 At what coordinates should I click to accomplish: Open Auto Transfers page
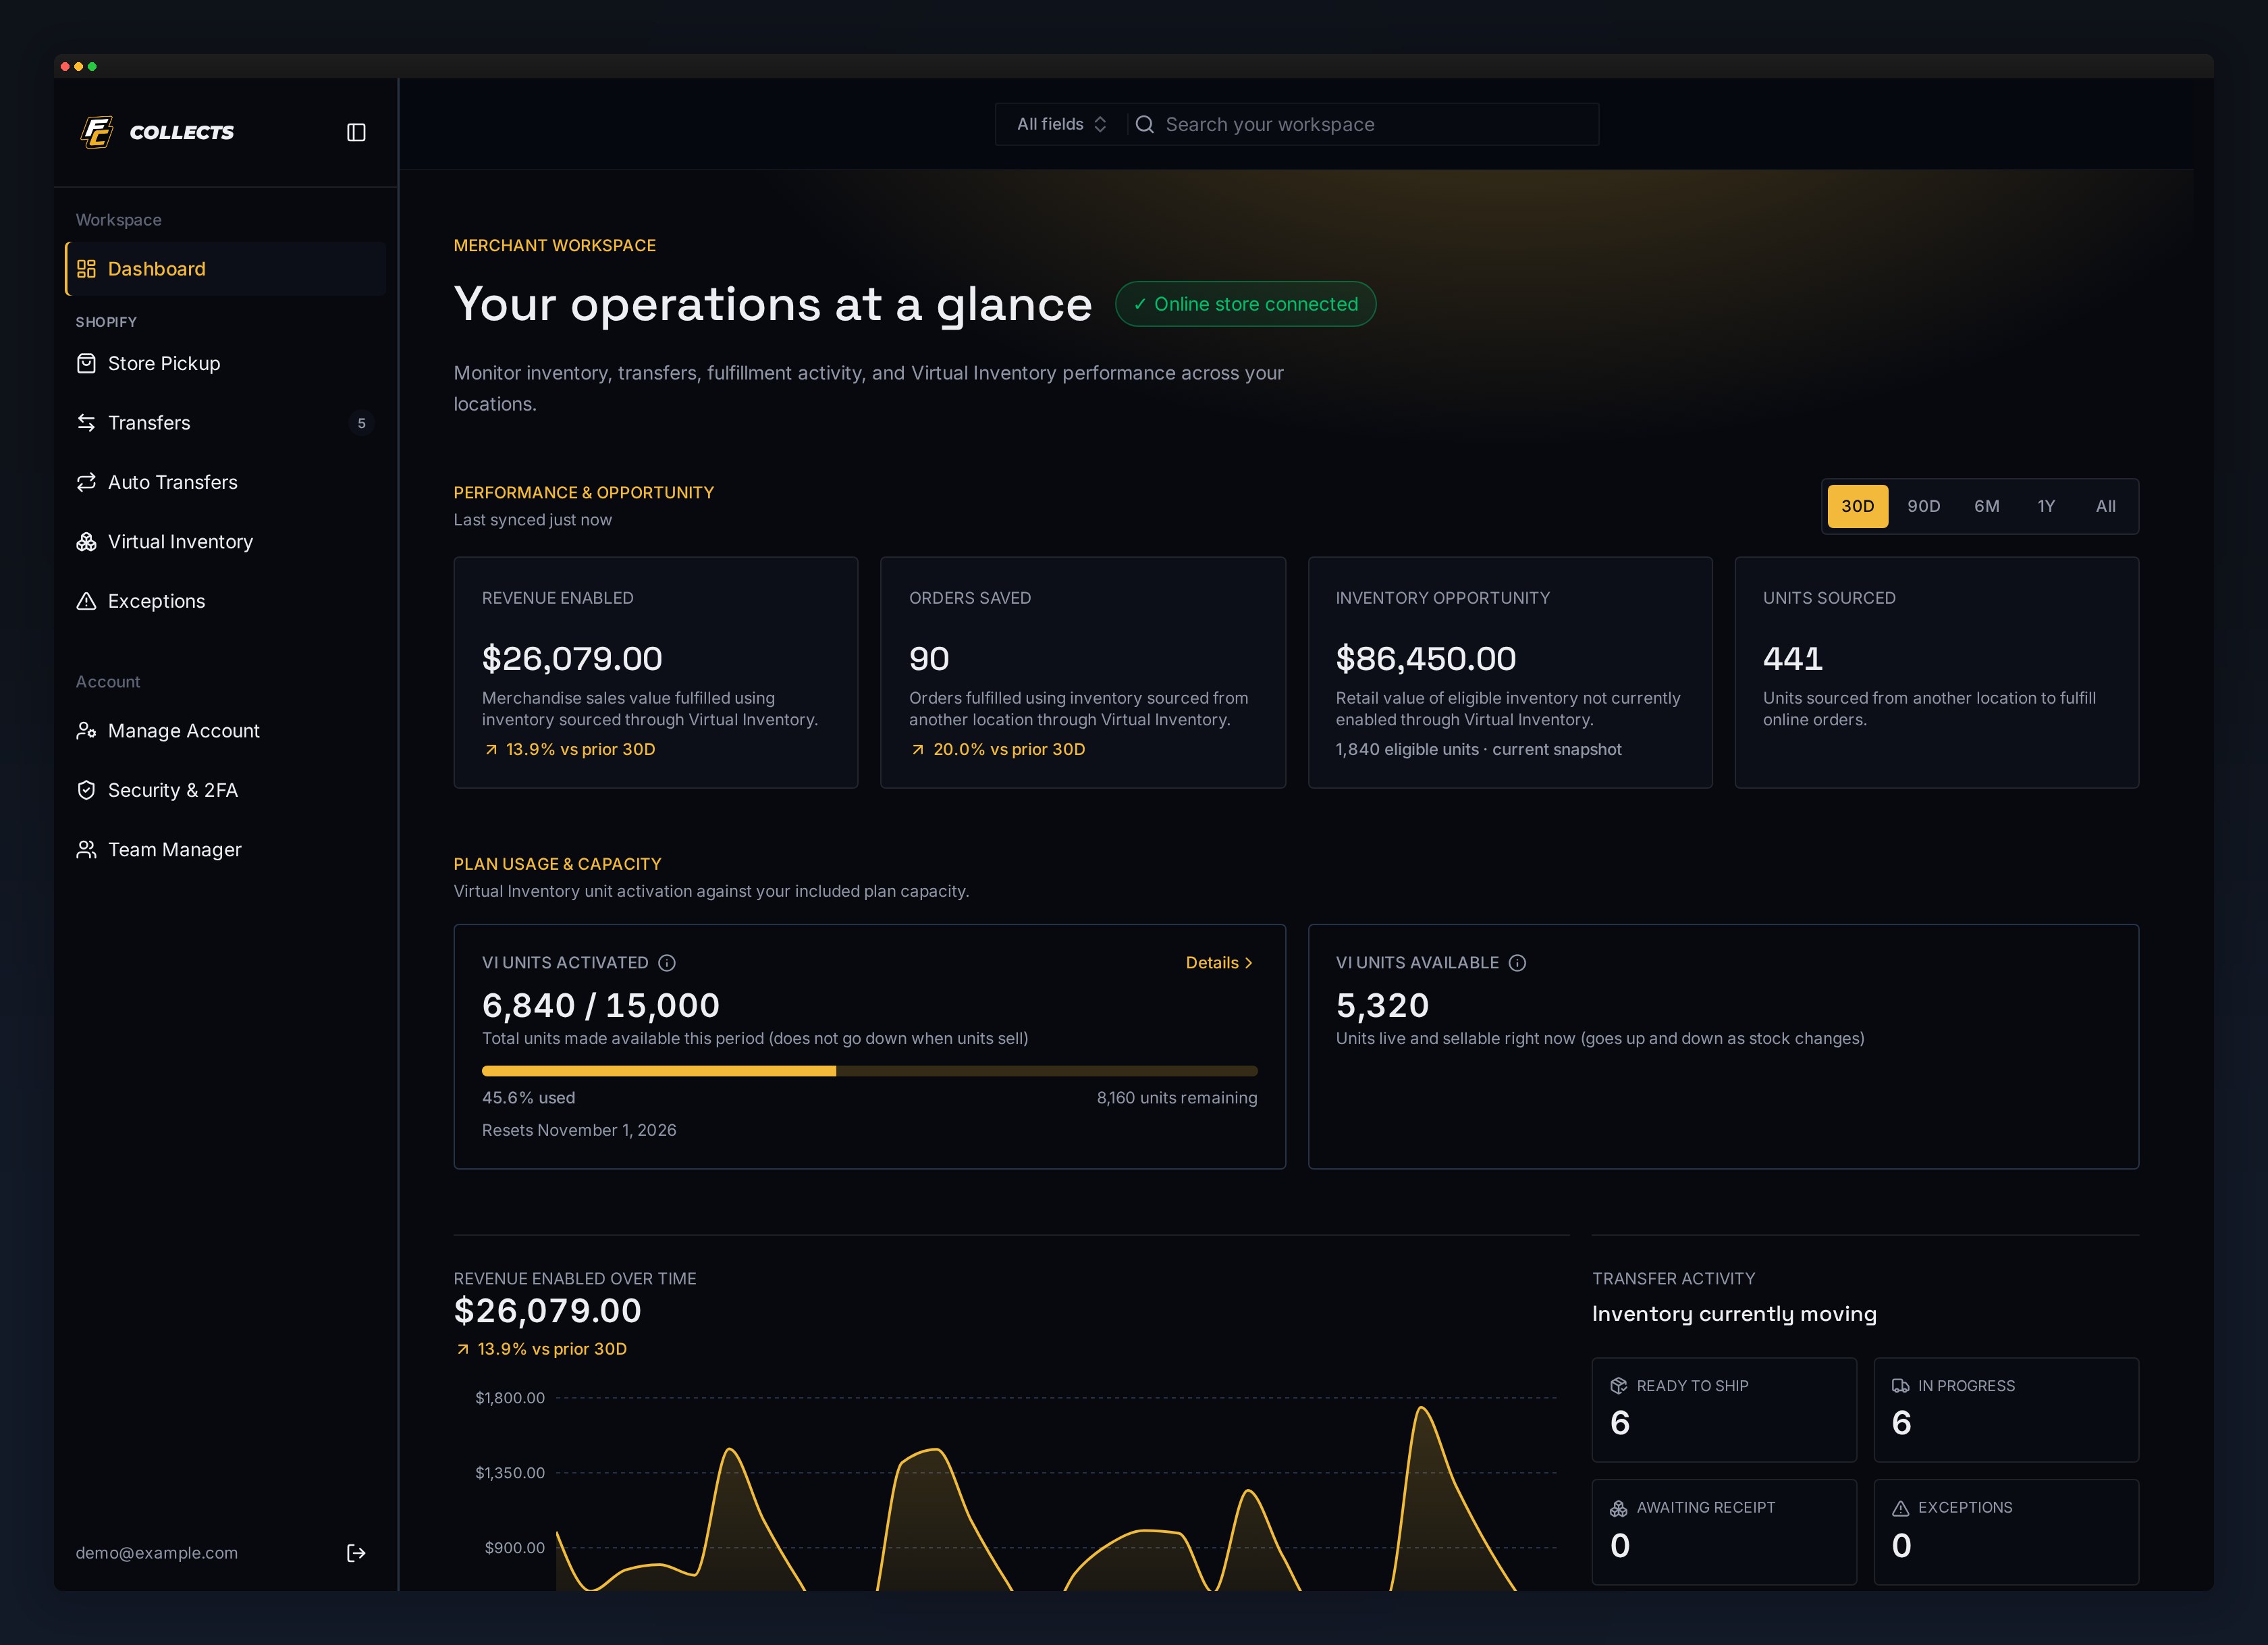coord(226,482)
